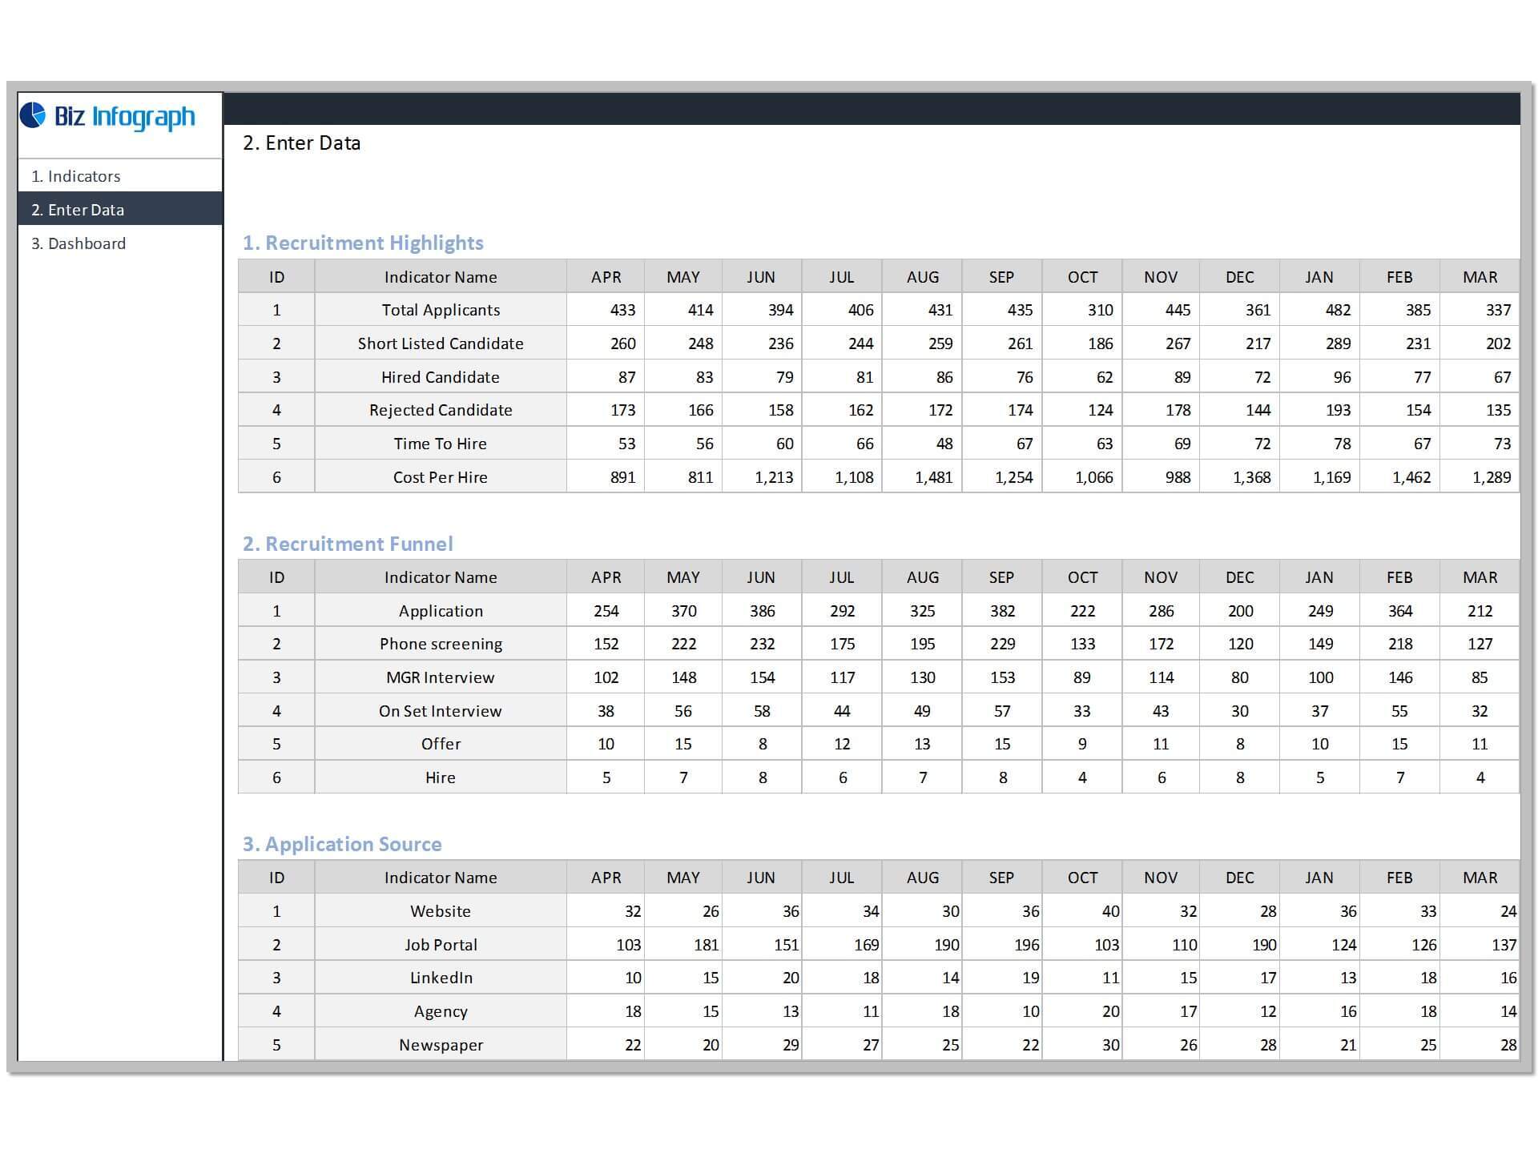Click Time To Hire AUG value 48
Image resolution: width=1538 pixels, height=1153 pixels.
(922, 444)
